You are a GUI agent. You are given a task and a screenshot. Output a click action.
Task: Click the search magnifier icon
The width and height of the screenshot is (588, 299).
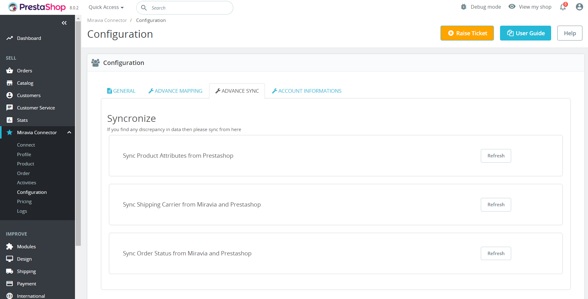[144, 8]
